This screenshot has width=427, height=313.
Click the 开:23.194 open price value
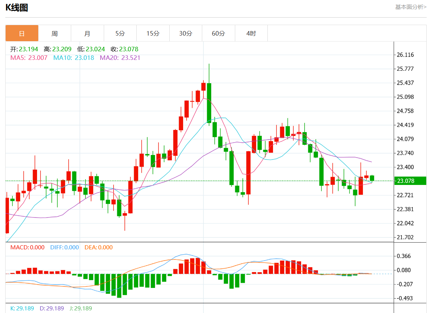pyautogui.click(x=24, y=49)
